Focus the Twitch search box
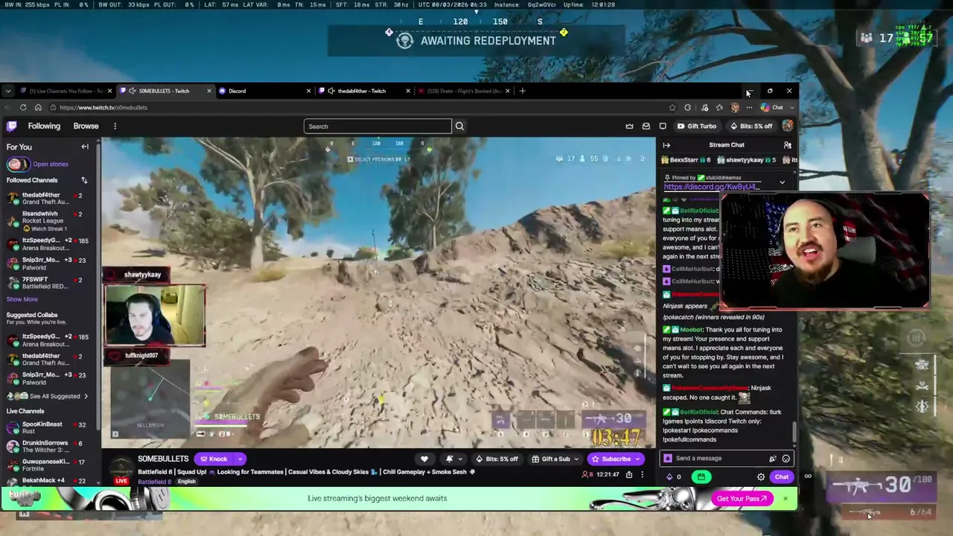The image size is (953, 536). [x=377, y=127]
